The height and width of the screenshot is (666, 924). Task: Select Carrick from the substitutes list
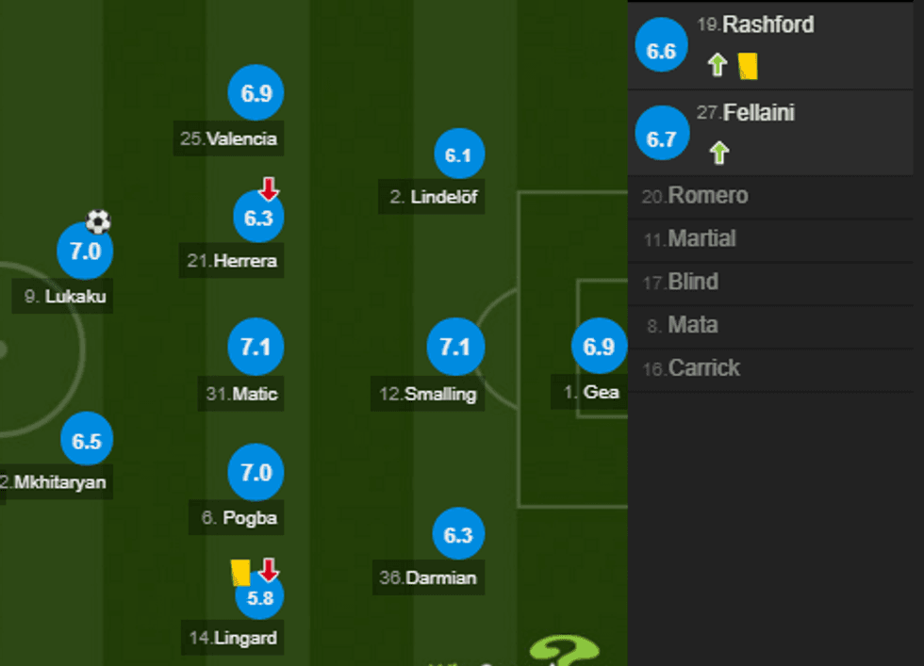point(706,368)
